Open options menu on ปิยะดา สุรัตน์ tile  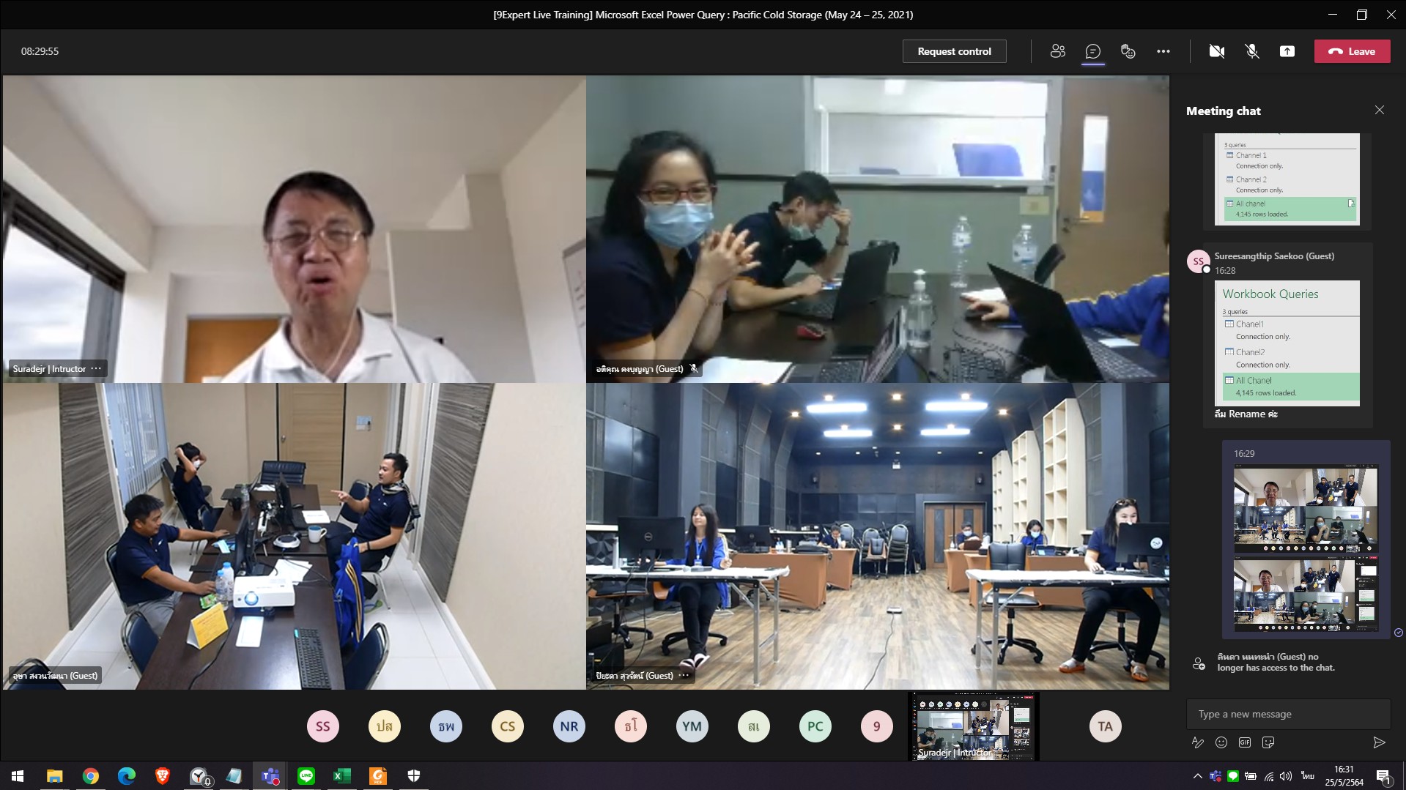click(x=684, y=675)
